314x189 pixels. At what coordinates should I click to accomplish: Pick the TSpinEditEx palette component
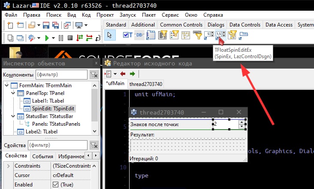209,35
